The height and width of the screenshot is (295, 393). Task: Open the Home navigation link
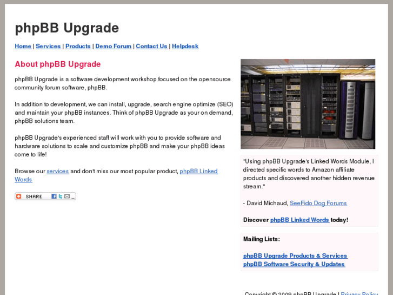pos(23,46)
